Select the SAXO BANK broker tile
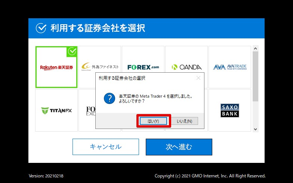The width and height of the screenshot is (293, 183). pyautogui.click(x=229, y=110)
